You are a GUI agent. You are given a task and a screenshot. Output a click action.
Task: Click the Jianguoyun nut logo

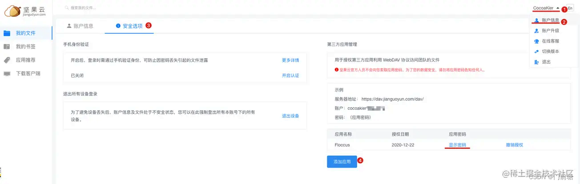12,10
